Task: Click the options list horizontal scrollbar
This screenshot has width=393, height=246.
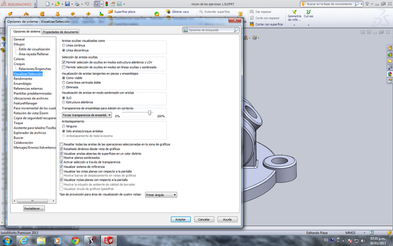Action: pos(34,201)
